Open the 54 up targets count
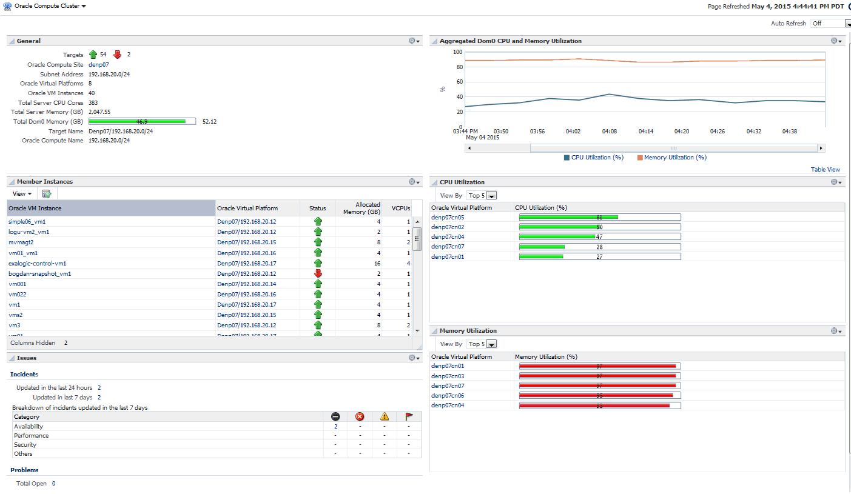The image size is (851, 494). click(103, 55)
